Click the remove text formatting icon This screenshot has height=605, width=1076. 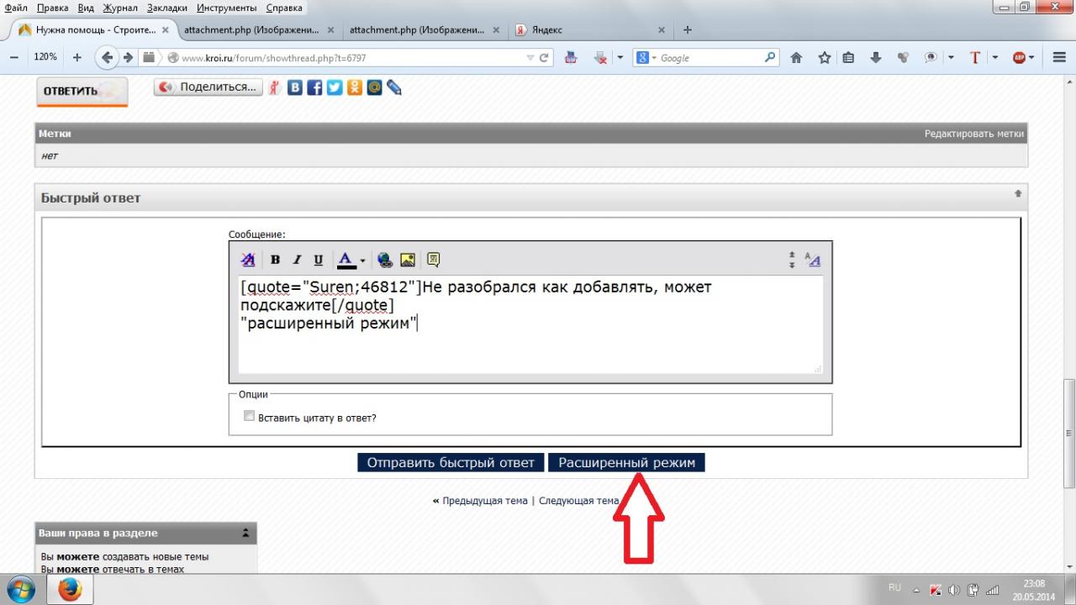point(248,260)
